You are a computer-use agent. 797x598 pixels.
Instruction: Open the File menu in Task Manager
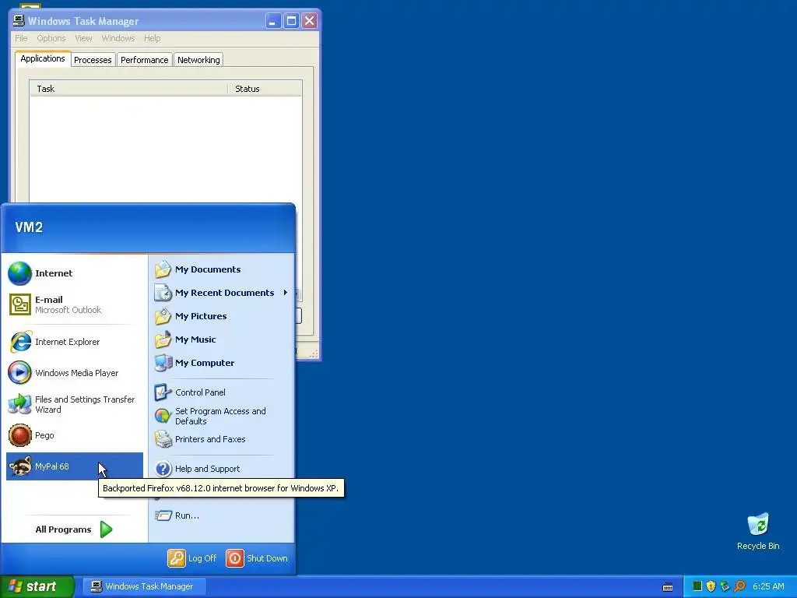tap(21, 38)
